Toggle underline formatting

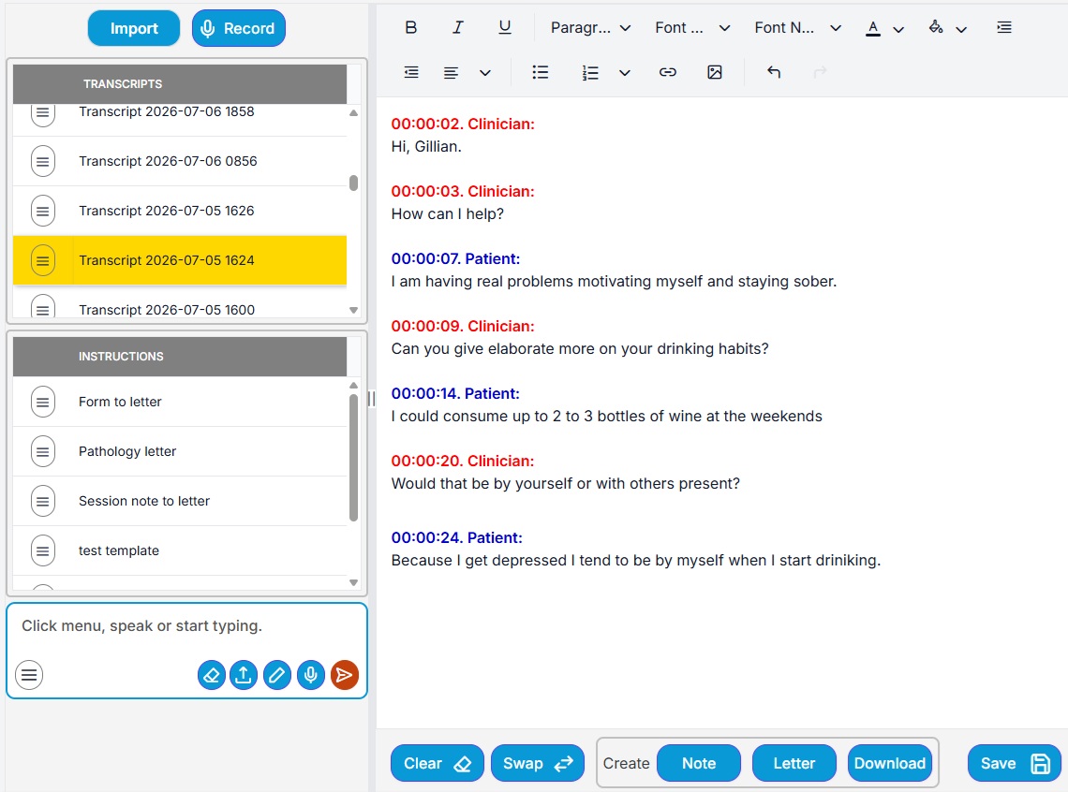tap(505, 27)
